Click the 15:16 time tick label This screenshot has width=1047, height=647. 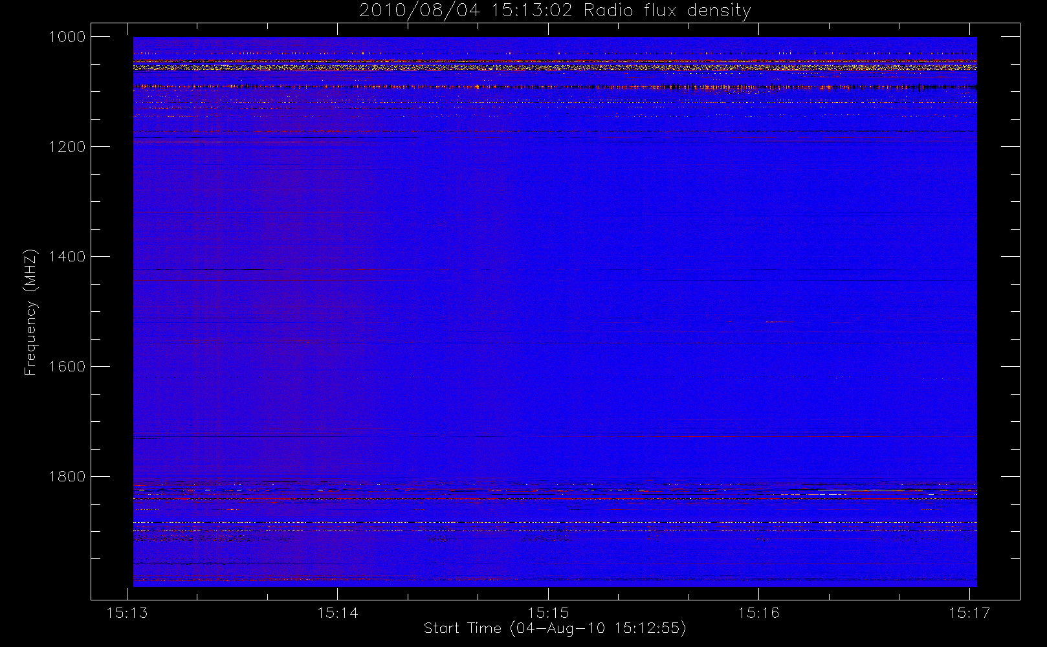(759, 613)
